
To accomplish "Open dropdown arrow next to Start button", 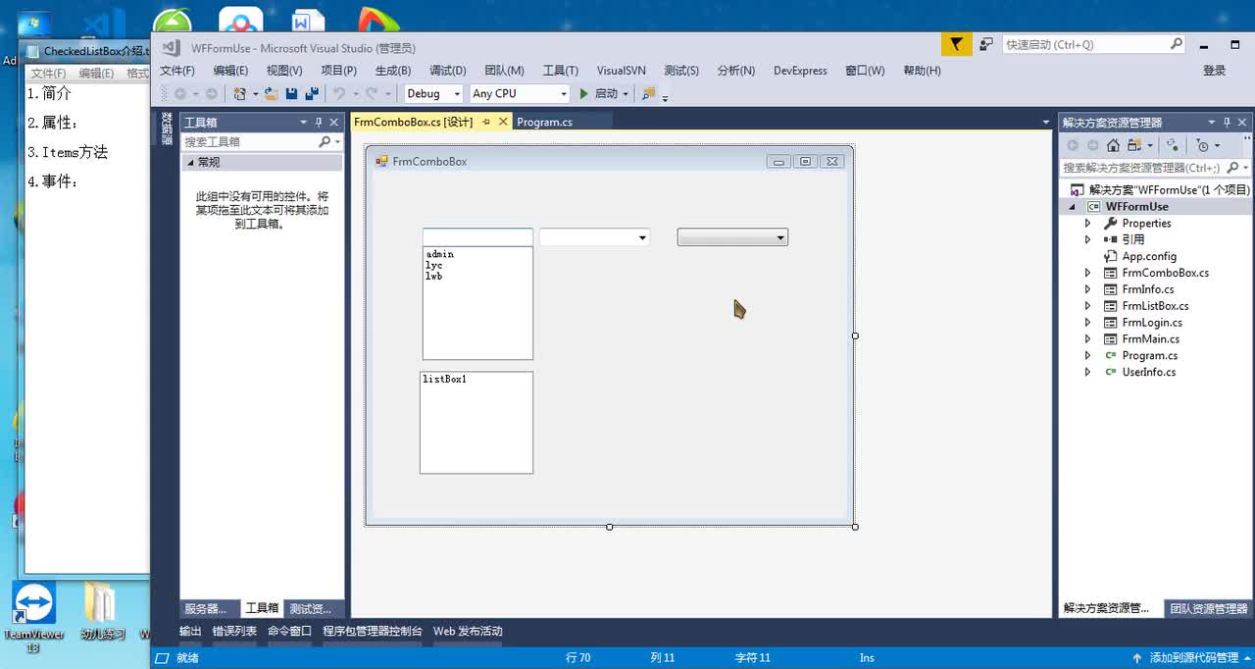I will click(x=626, y=94).
